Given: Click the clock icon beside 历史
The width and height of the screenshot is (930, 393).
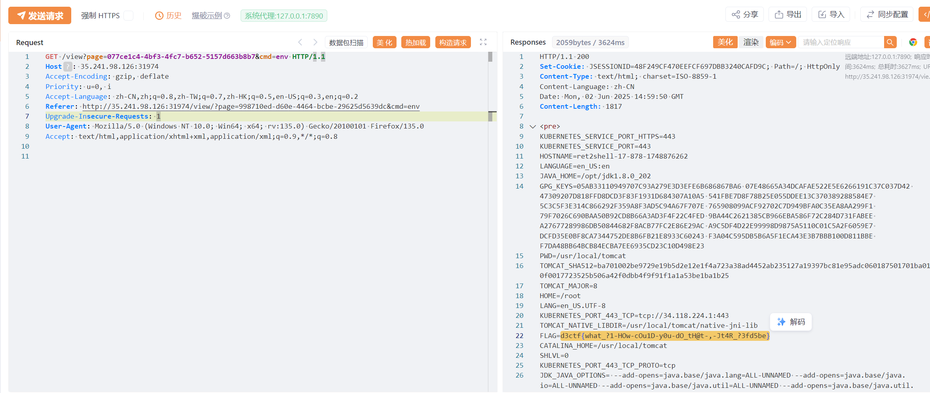Looking at the screenshot, I should click(x=159, y=16).
